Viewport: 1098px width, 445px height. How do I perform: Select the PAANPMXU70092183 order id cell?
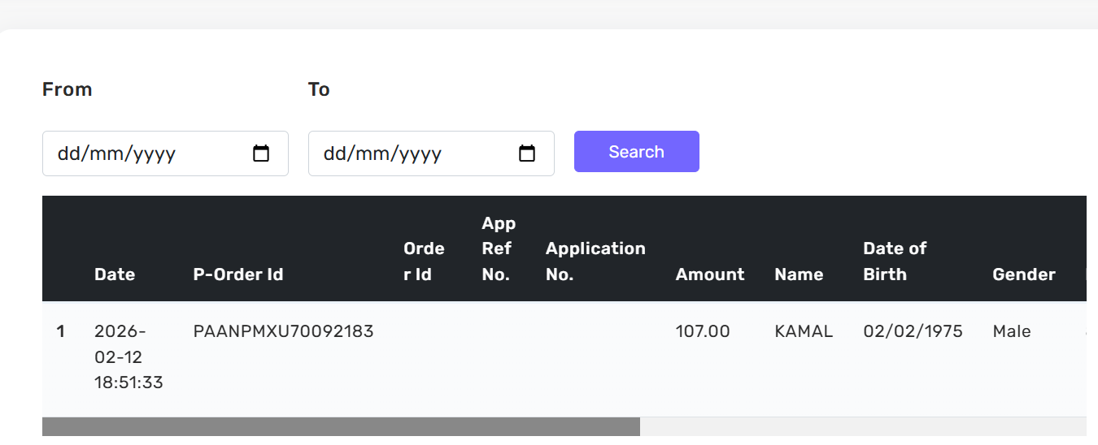pos(283,331)
